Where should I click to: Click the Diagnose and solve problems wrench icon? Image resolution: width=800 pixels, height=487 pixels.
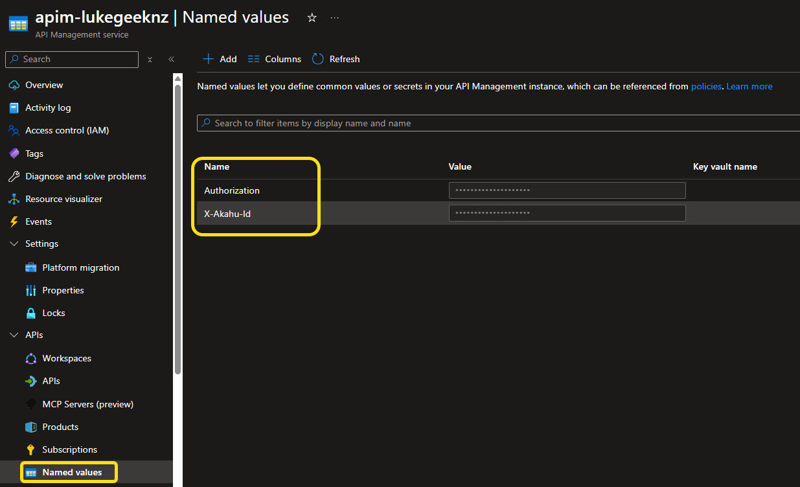pyautogui.click(x=14, y=176)
